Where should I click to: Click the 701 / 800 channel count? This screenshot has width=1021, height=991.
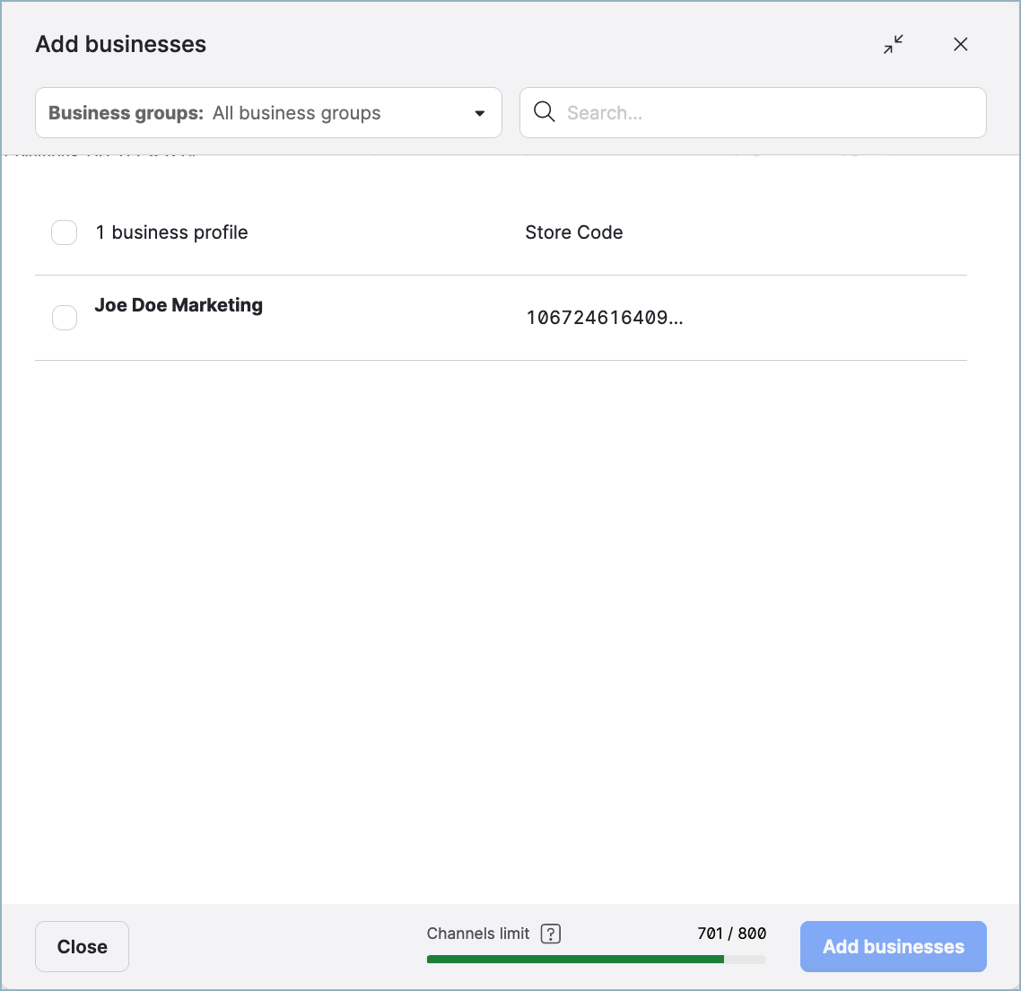click(x=731, y=934)
